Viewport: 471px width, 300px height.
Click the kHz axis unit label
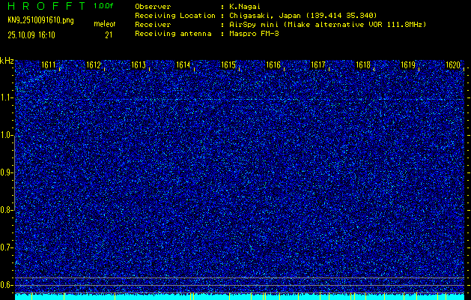[x=7, y=61]
